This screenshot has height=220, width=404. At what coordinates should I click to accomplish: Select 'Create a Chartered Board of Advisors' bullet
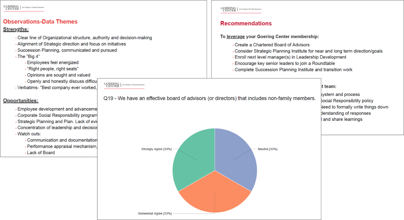pyautogui.click(x=272, y=45)
